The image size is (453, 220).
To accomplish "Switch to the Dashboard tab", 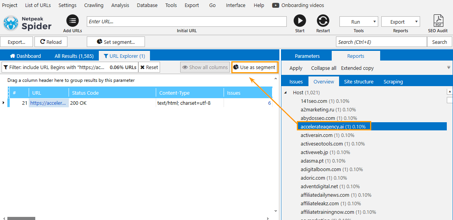I will click(25, 56).
